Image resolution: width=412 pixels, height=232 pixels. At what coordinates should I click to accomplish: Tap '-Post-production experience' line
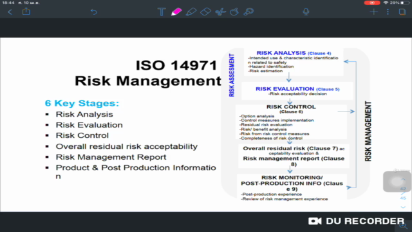click(x=271, y=195)
